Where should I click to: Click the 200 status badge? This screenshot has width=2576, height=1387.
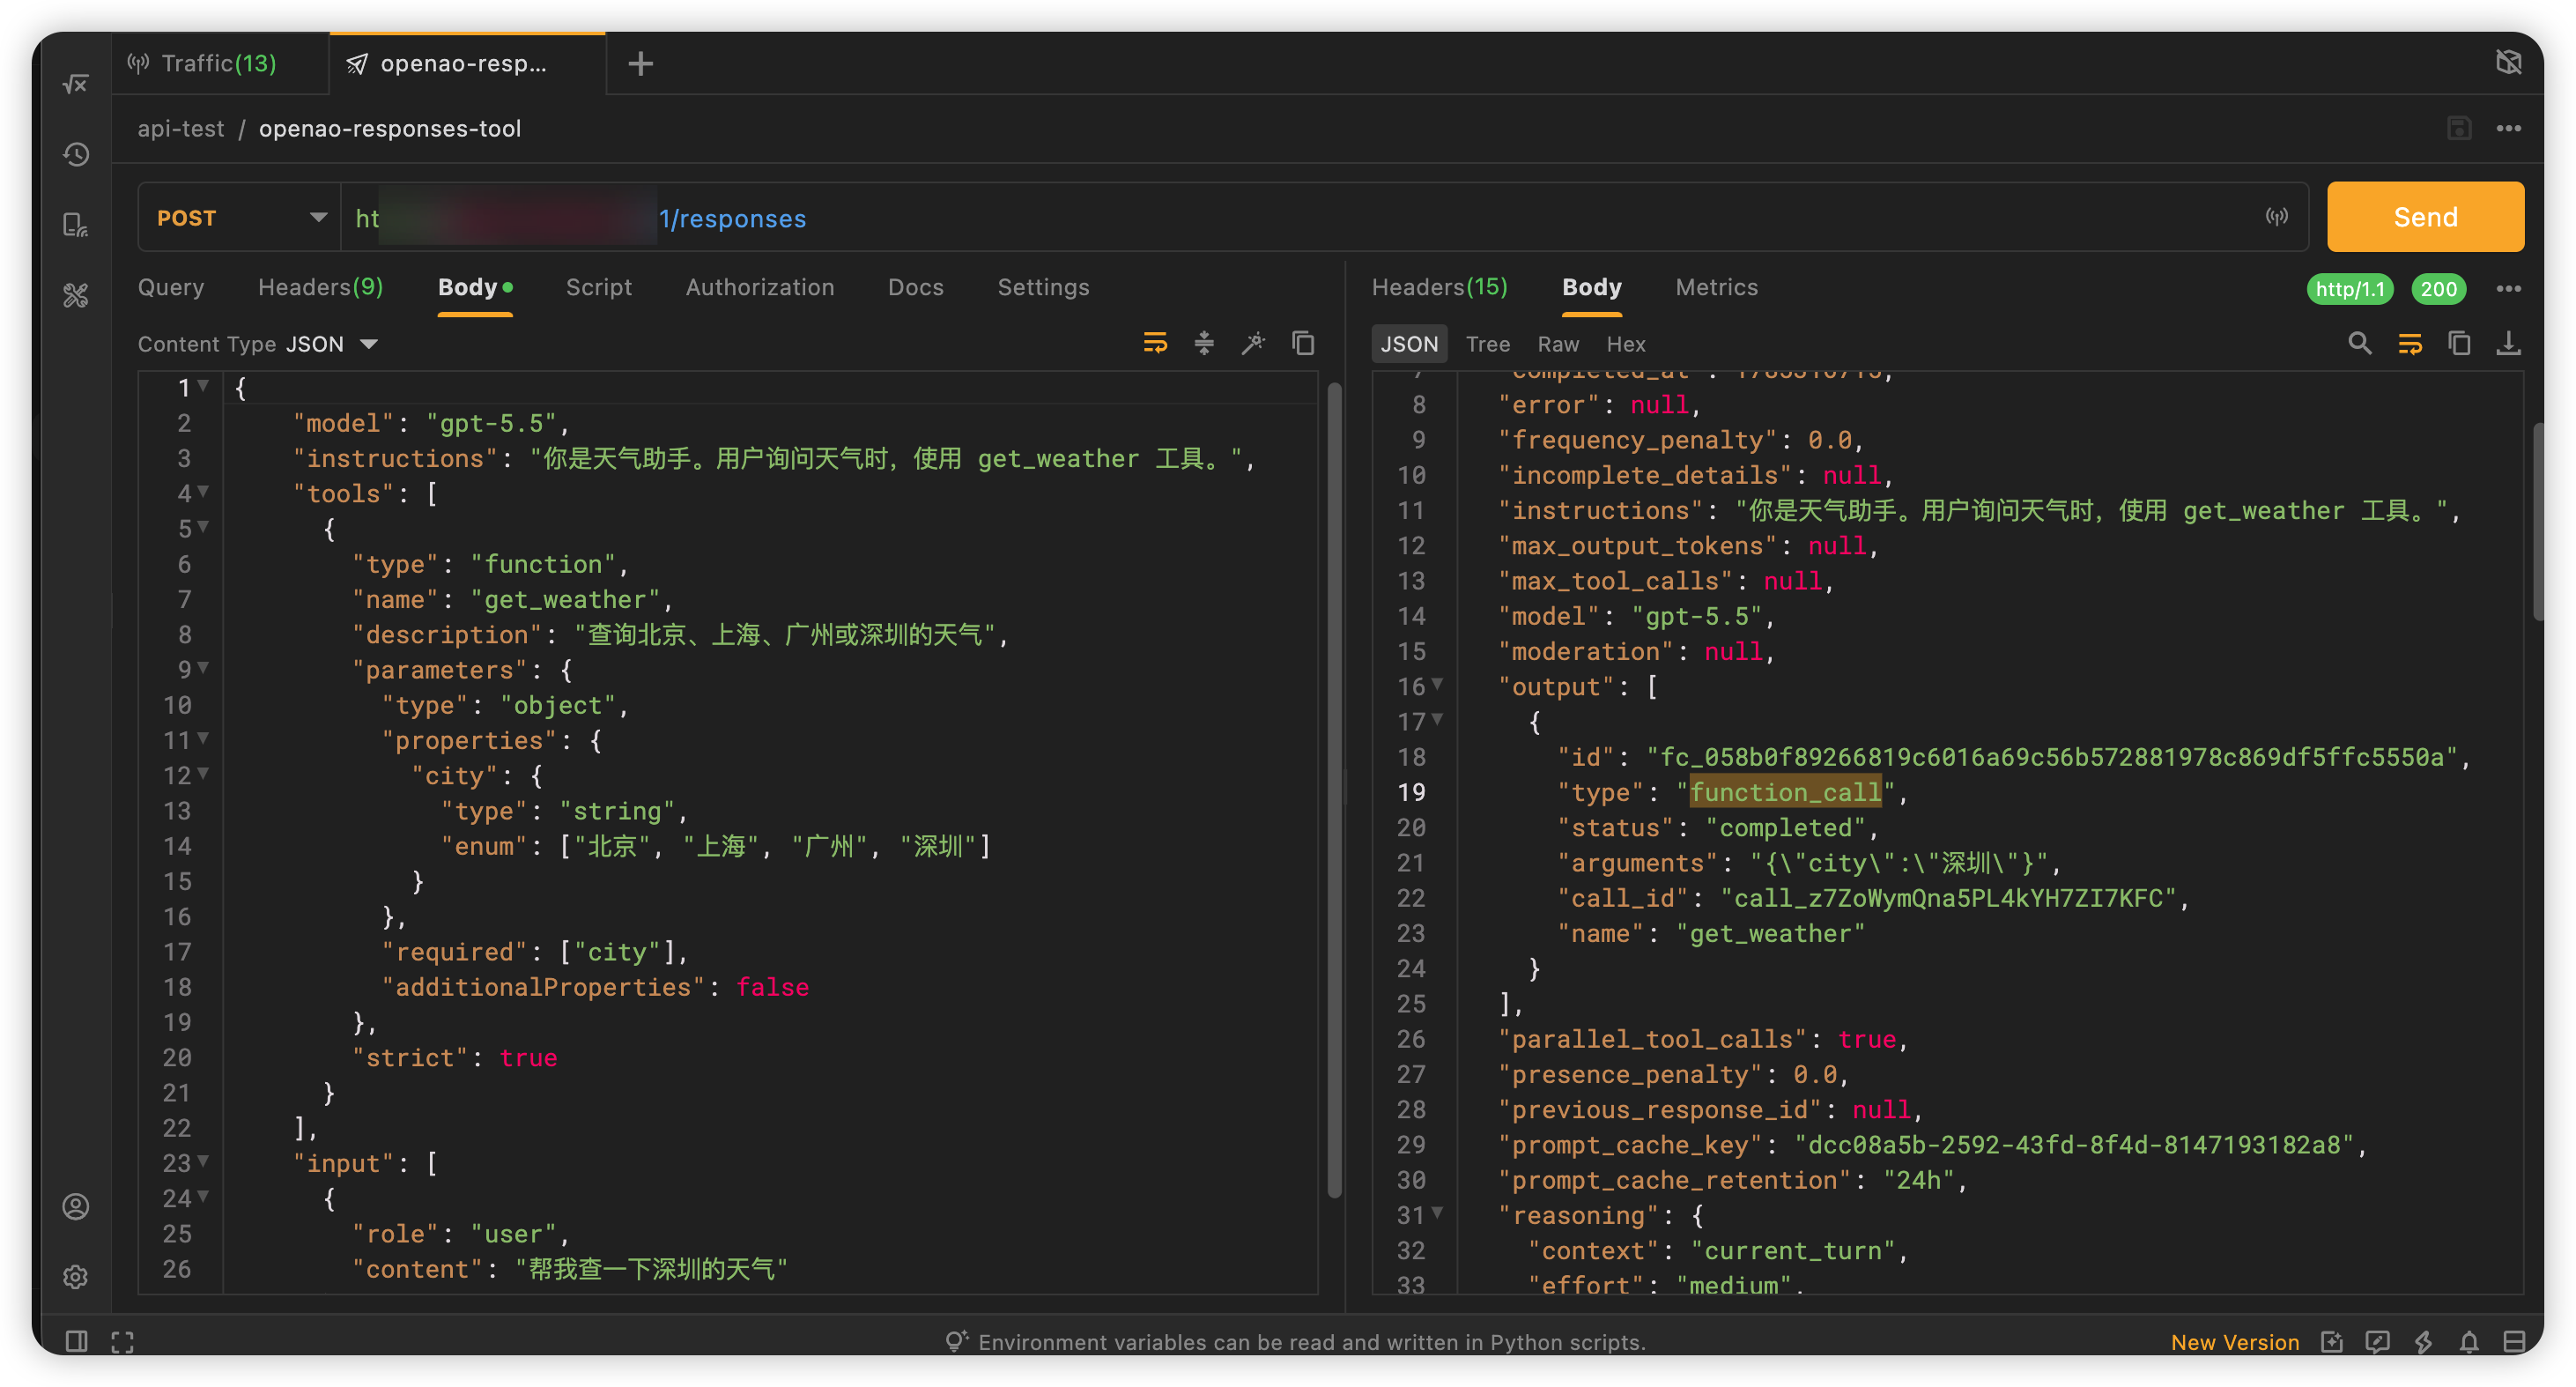[x=2439, y=289]
